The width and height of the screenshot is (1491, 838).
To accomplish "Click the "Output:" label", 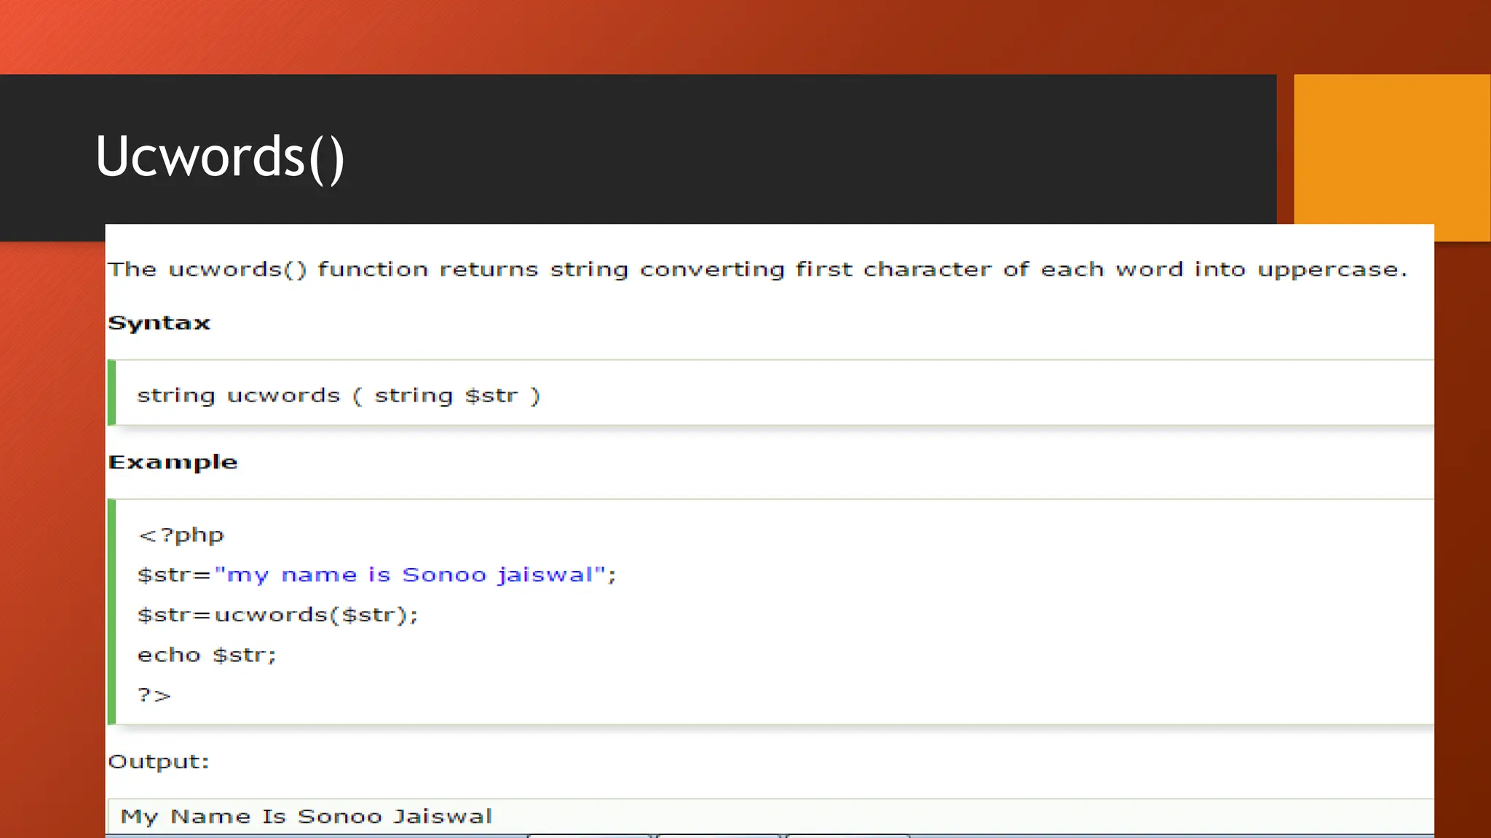I will pyautogui.click(x=159, y=762).
